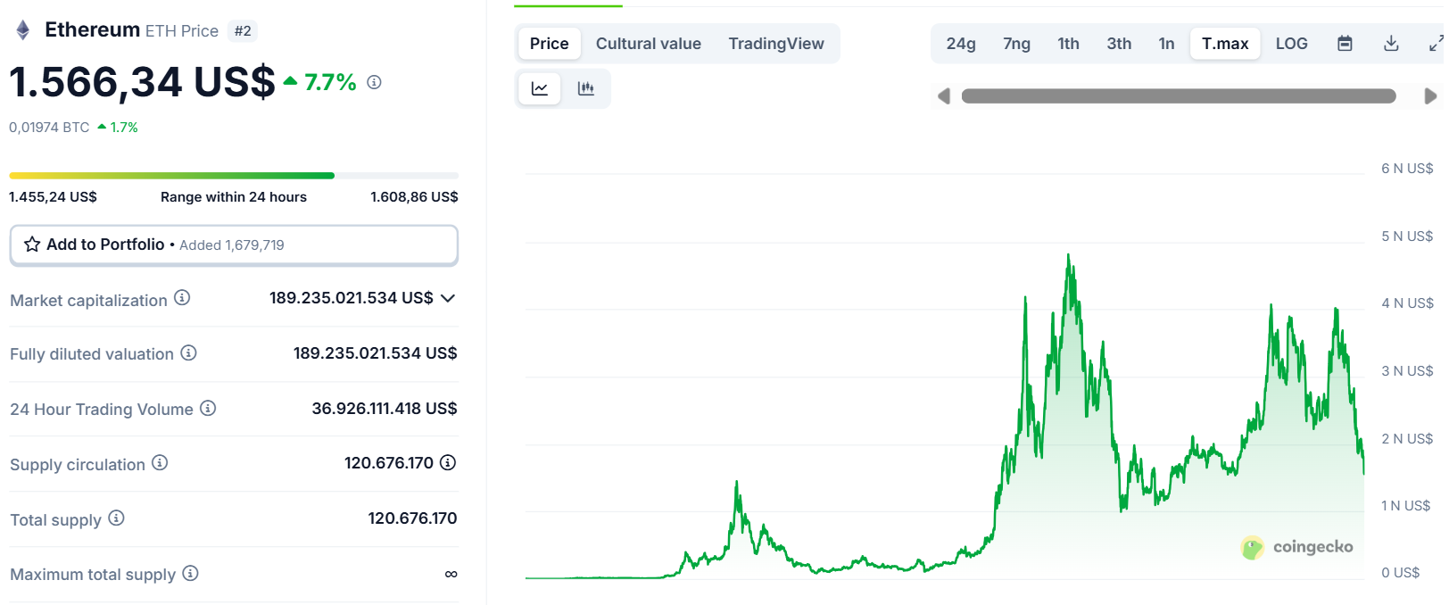Click info icon next to 7.7% price change
Image resolution: width=1449 pixels, height=605 pixels.
375,82
